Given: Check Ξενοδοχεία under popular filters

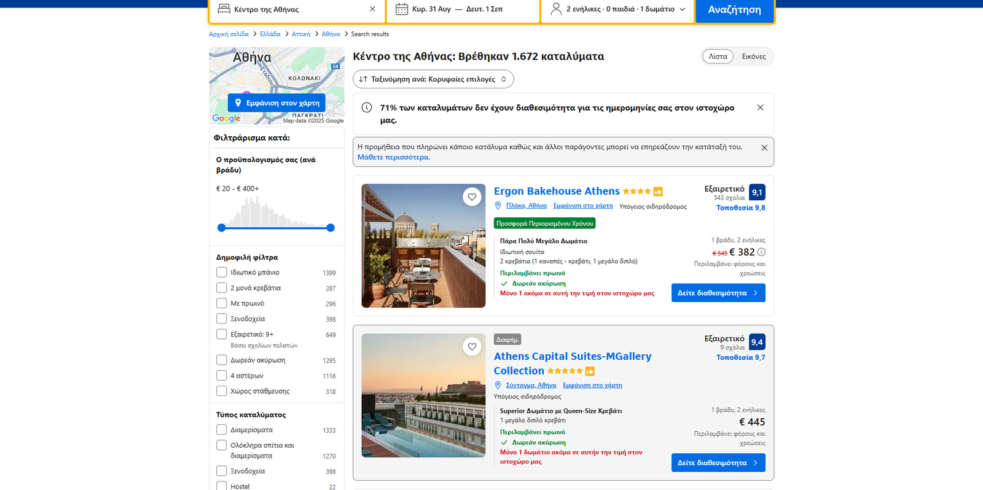Looking at the screenshot, I should 222,319.
